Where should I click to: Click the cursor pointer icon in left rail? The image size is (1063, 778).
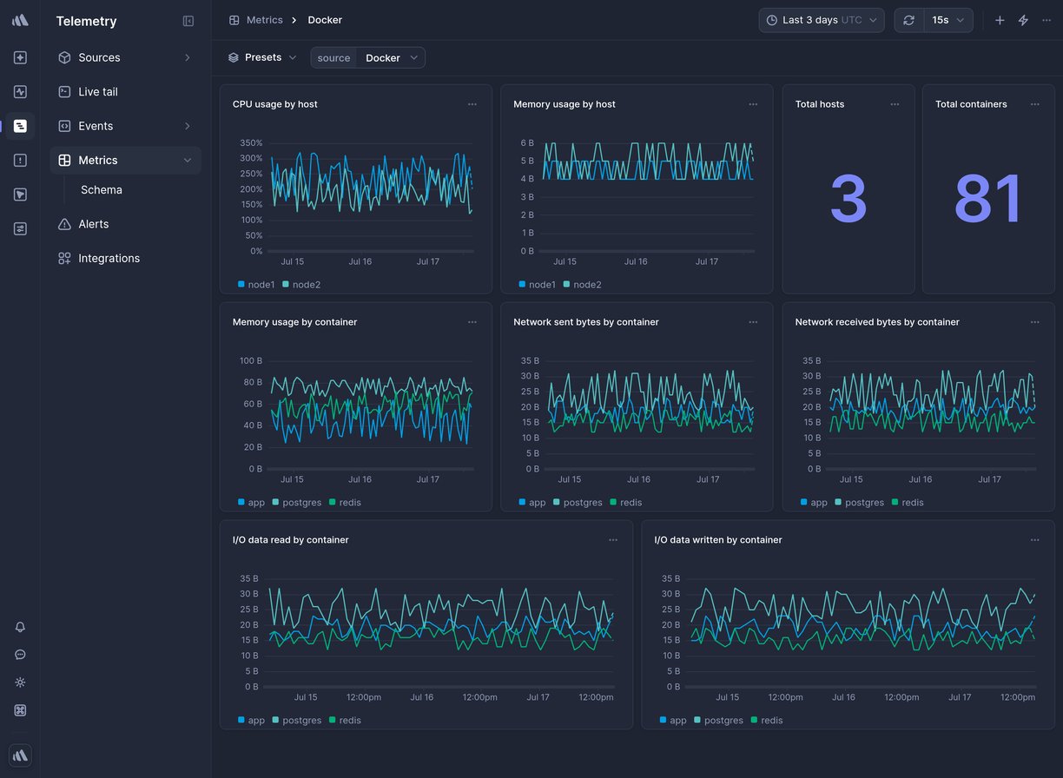tap(20, 194)
